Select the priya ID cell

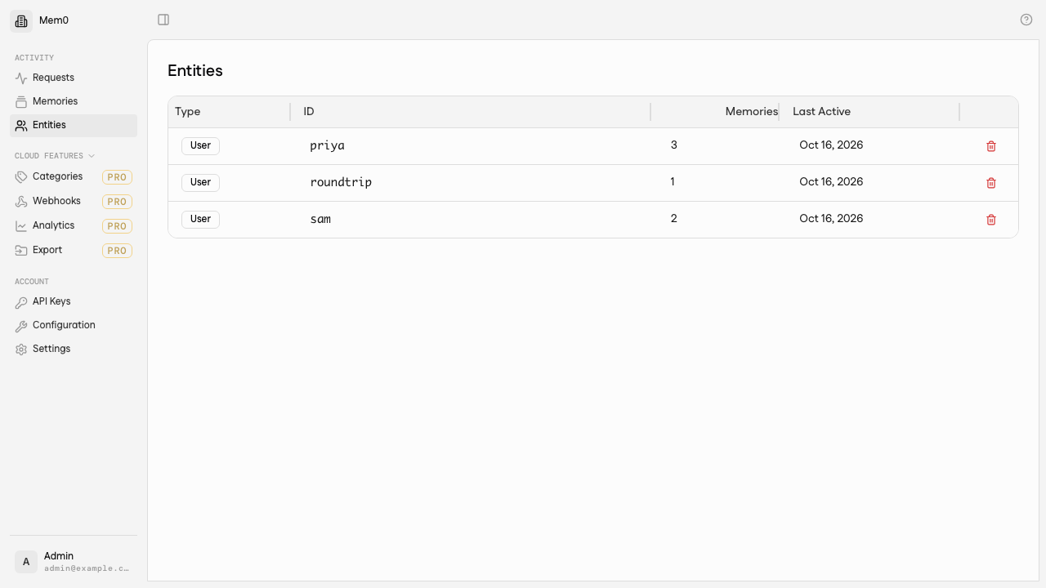(327, 146)
